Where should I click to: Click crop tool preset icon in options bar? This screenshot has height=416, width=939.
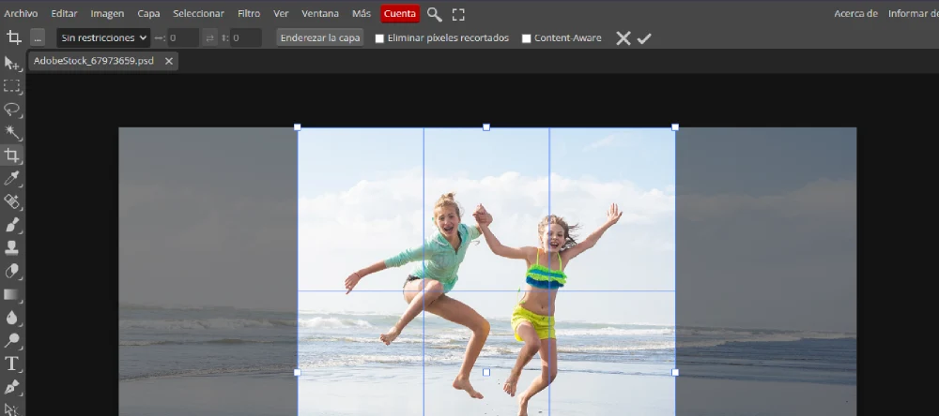pyautogui.click(x=14, y=37)
